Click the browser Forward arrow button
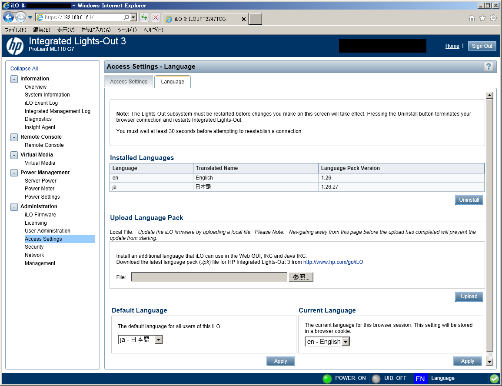The width and height of the screenshot is (502, 386). coord(20,17)
